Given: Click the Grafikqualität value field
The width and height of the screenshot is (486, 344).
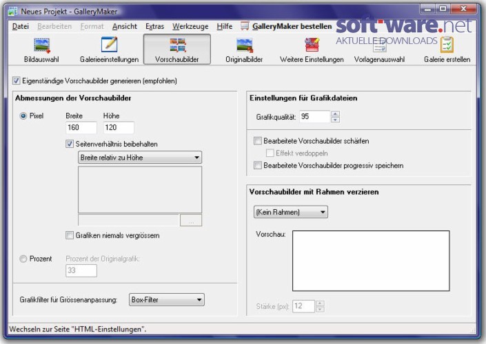Looking at the screenshot, I should (x=314, y=117).
